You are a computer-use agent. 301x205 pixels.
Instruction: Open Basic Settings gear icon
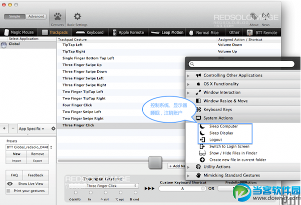click(77, 16)
